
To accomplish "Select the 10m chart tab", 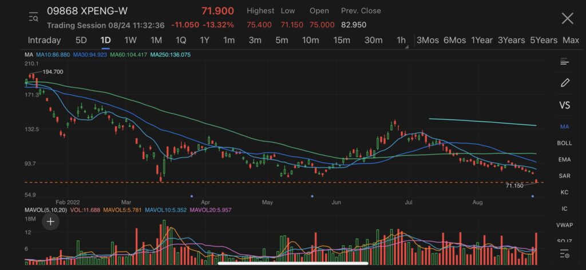I will pos(310,41).
